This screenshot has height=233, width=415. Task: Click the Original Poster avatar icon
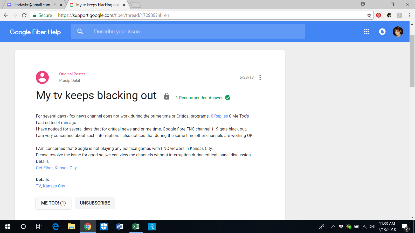click(x=42, y=77)
